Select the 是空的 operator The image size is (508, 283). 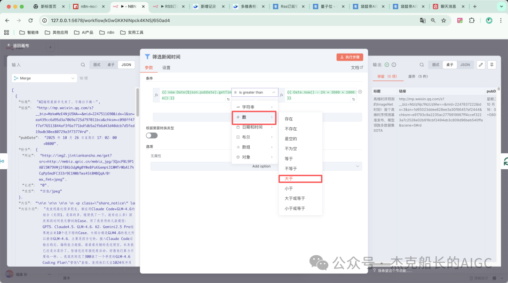coord(300,139)
